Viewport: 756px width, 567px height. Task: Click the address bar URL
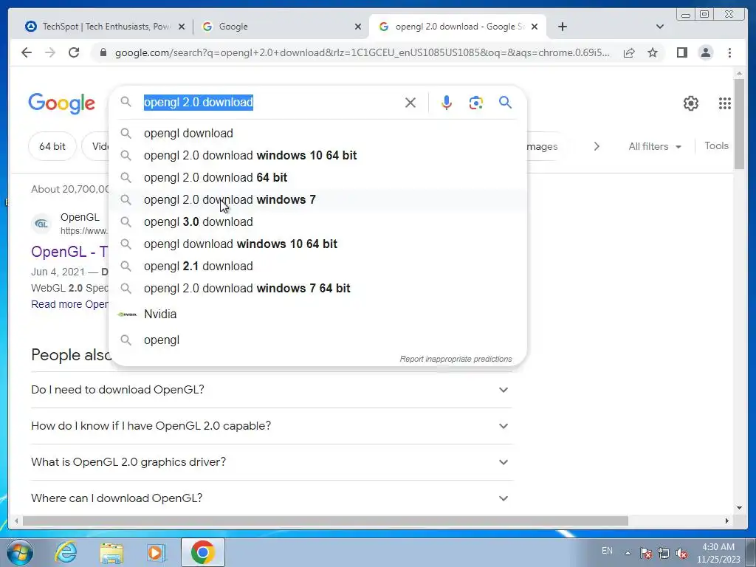click(362, 52)
